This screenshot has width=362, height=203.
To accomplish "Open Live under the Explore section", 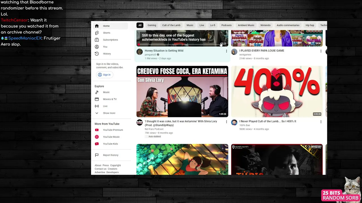I will 110,106.
